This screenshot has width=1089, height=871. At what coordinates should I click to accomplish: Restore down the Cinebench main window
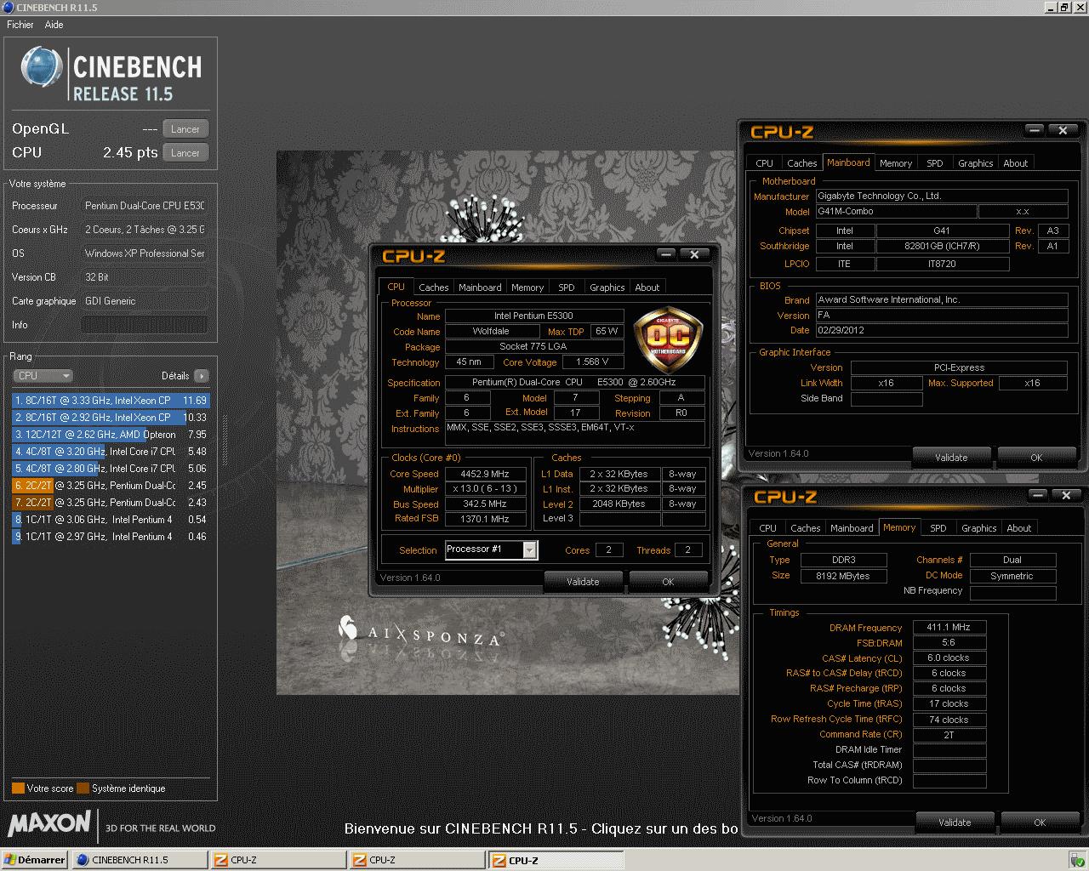[1064, 7]
